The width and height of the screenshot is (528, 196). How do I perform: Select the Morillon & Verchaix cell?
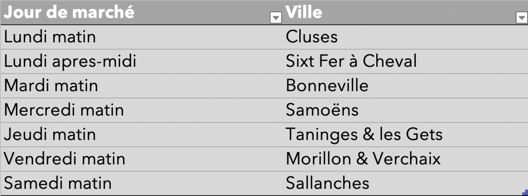[x=405, y=159]
